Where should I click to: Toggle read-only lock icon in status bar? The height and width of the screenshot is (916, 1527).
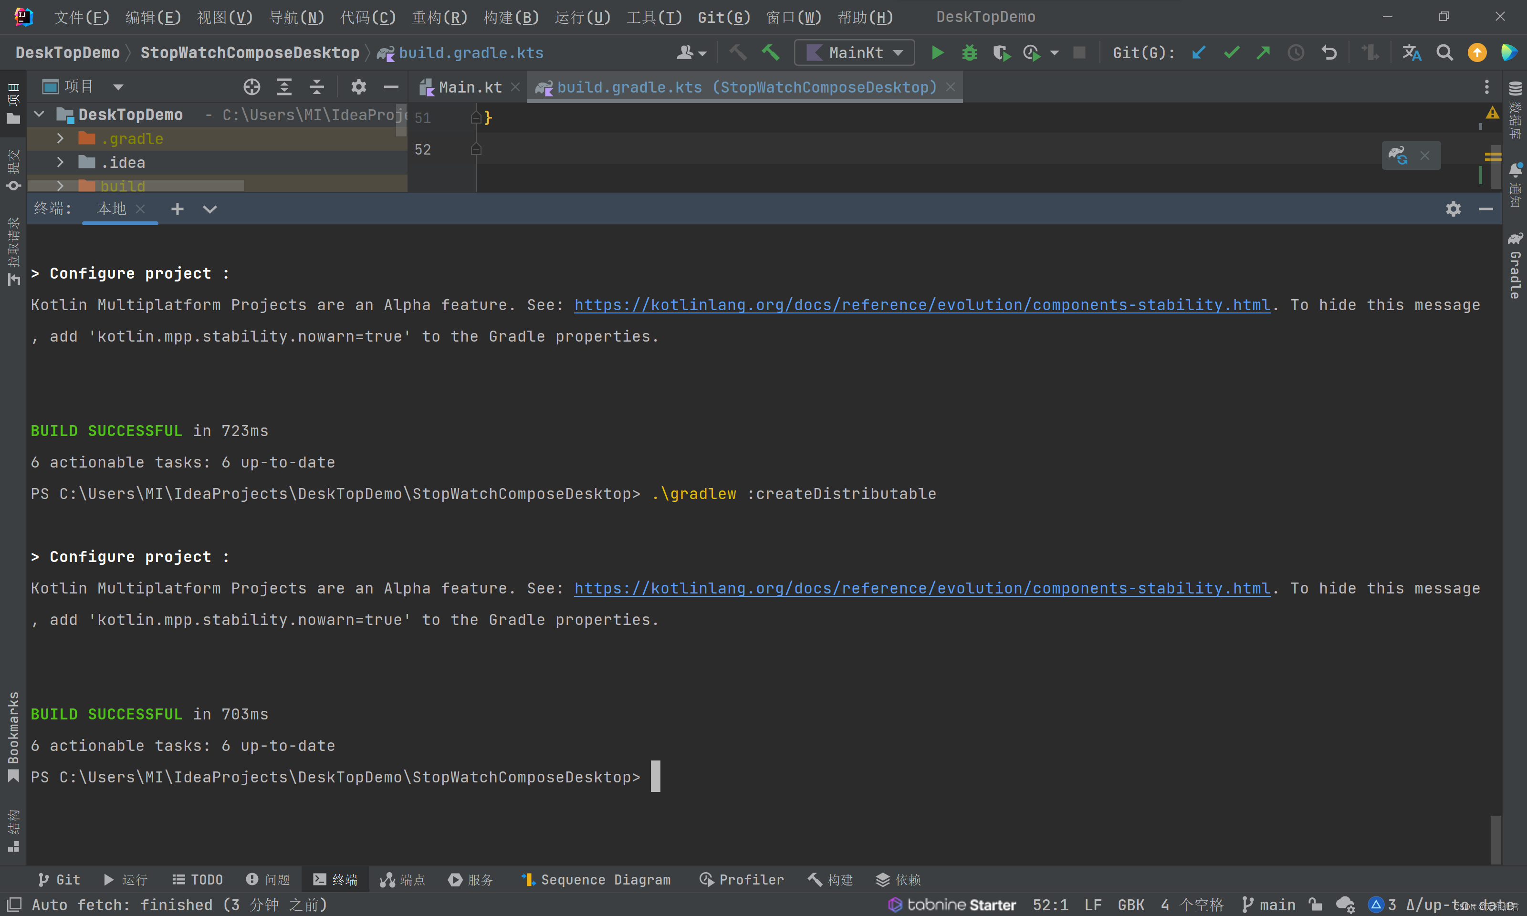click(1315, 905)
